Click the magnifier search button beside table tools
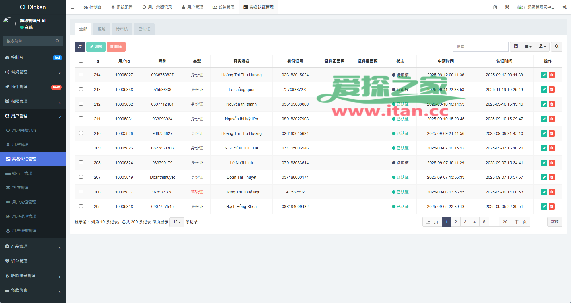 click(557, 47)
